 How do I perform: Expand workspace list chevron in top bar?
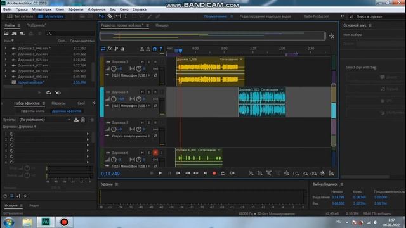click(343, 16)
